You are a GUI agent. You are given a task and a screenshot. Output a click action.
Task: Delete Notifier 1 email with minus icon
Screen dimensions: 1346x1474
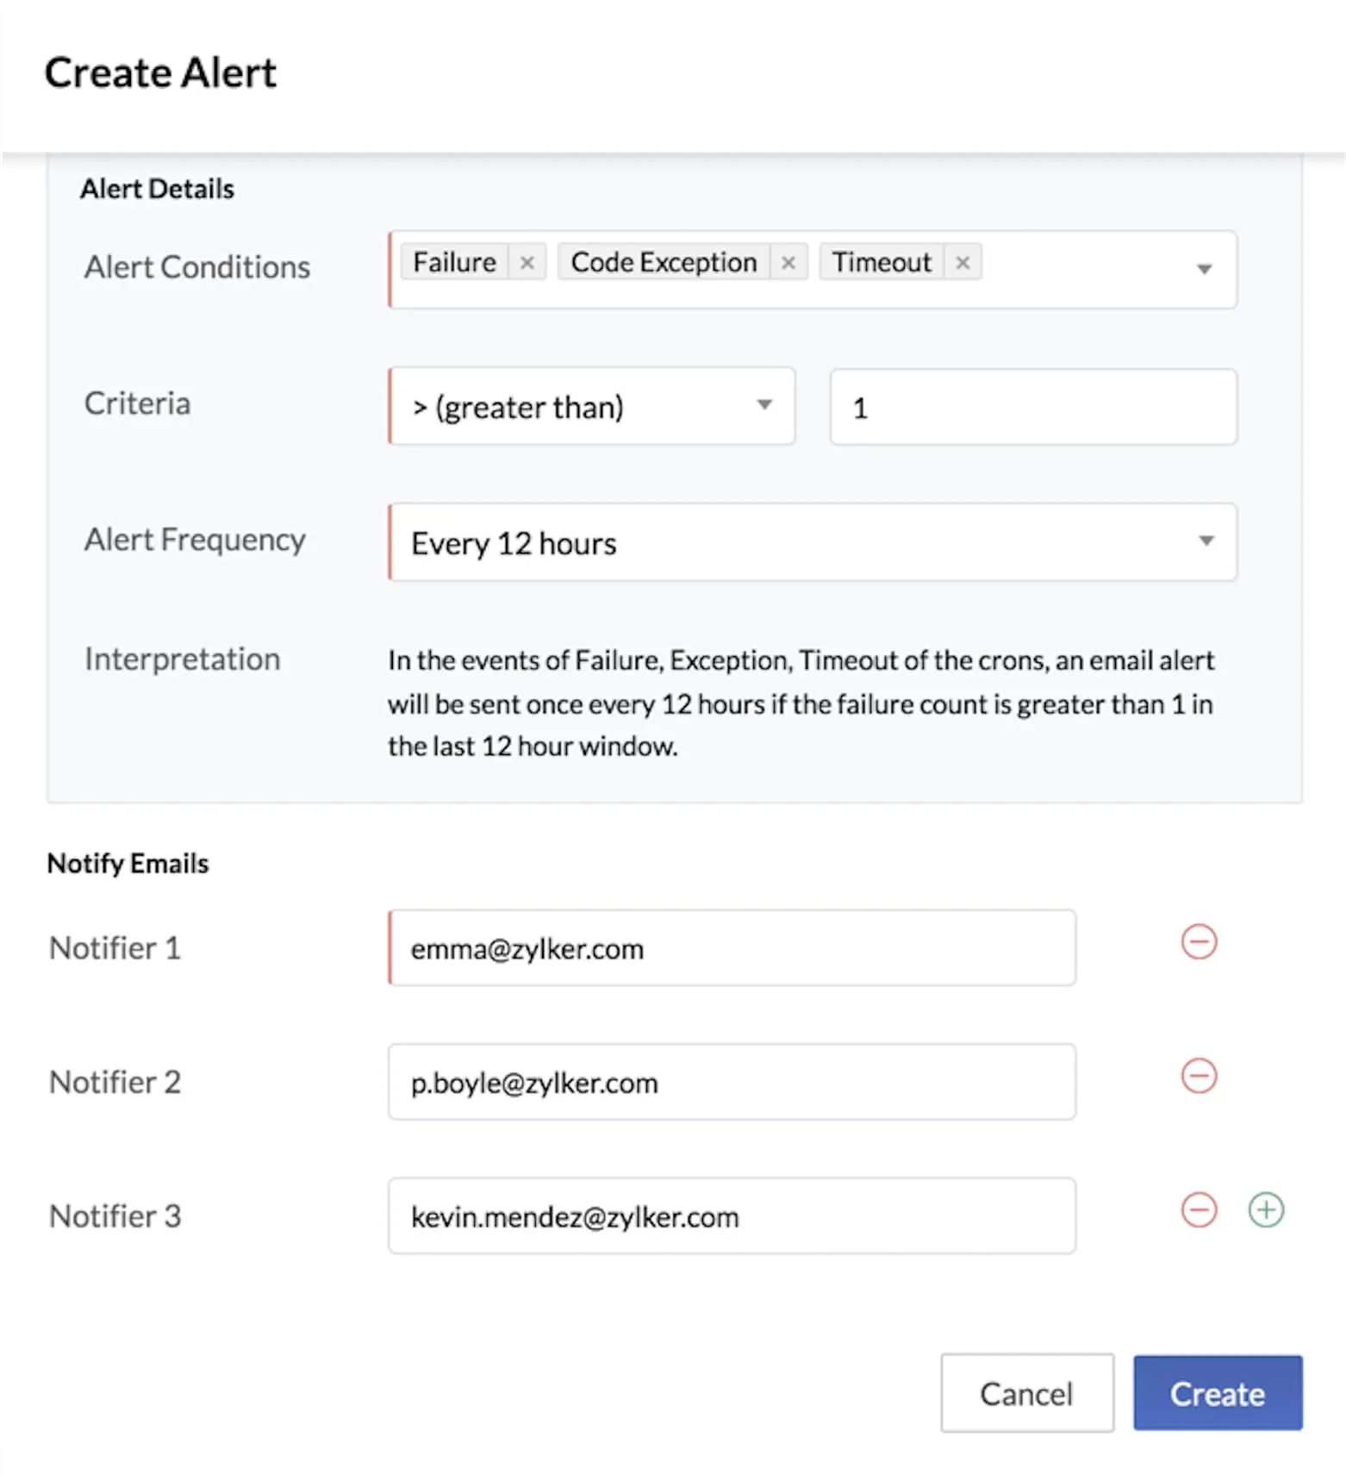coord(1199,941)
